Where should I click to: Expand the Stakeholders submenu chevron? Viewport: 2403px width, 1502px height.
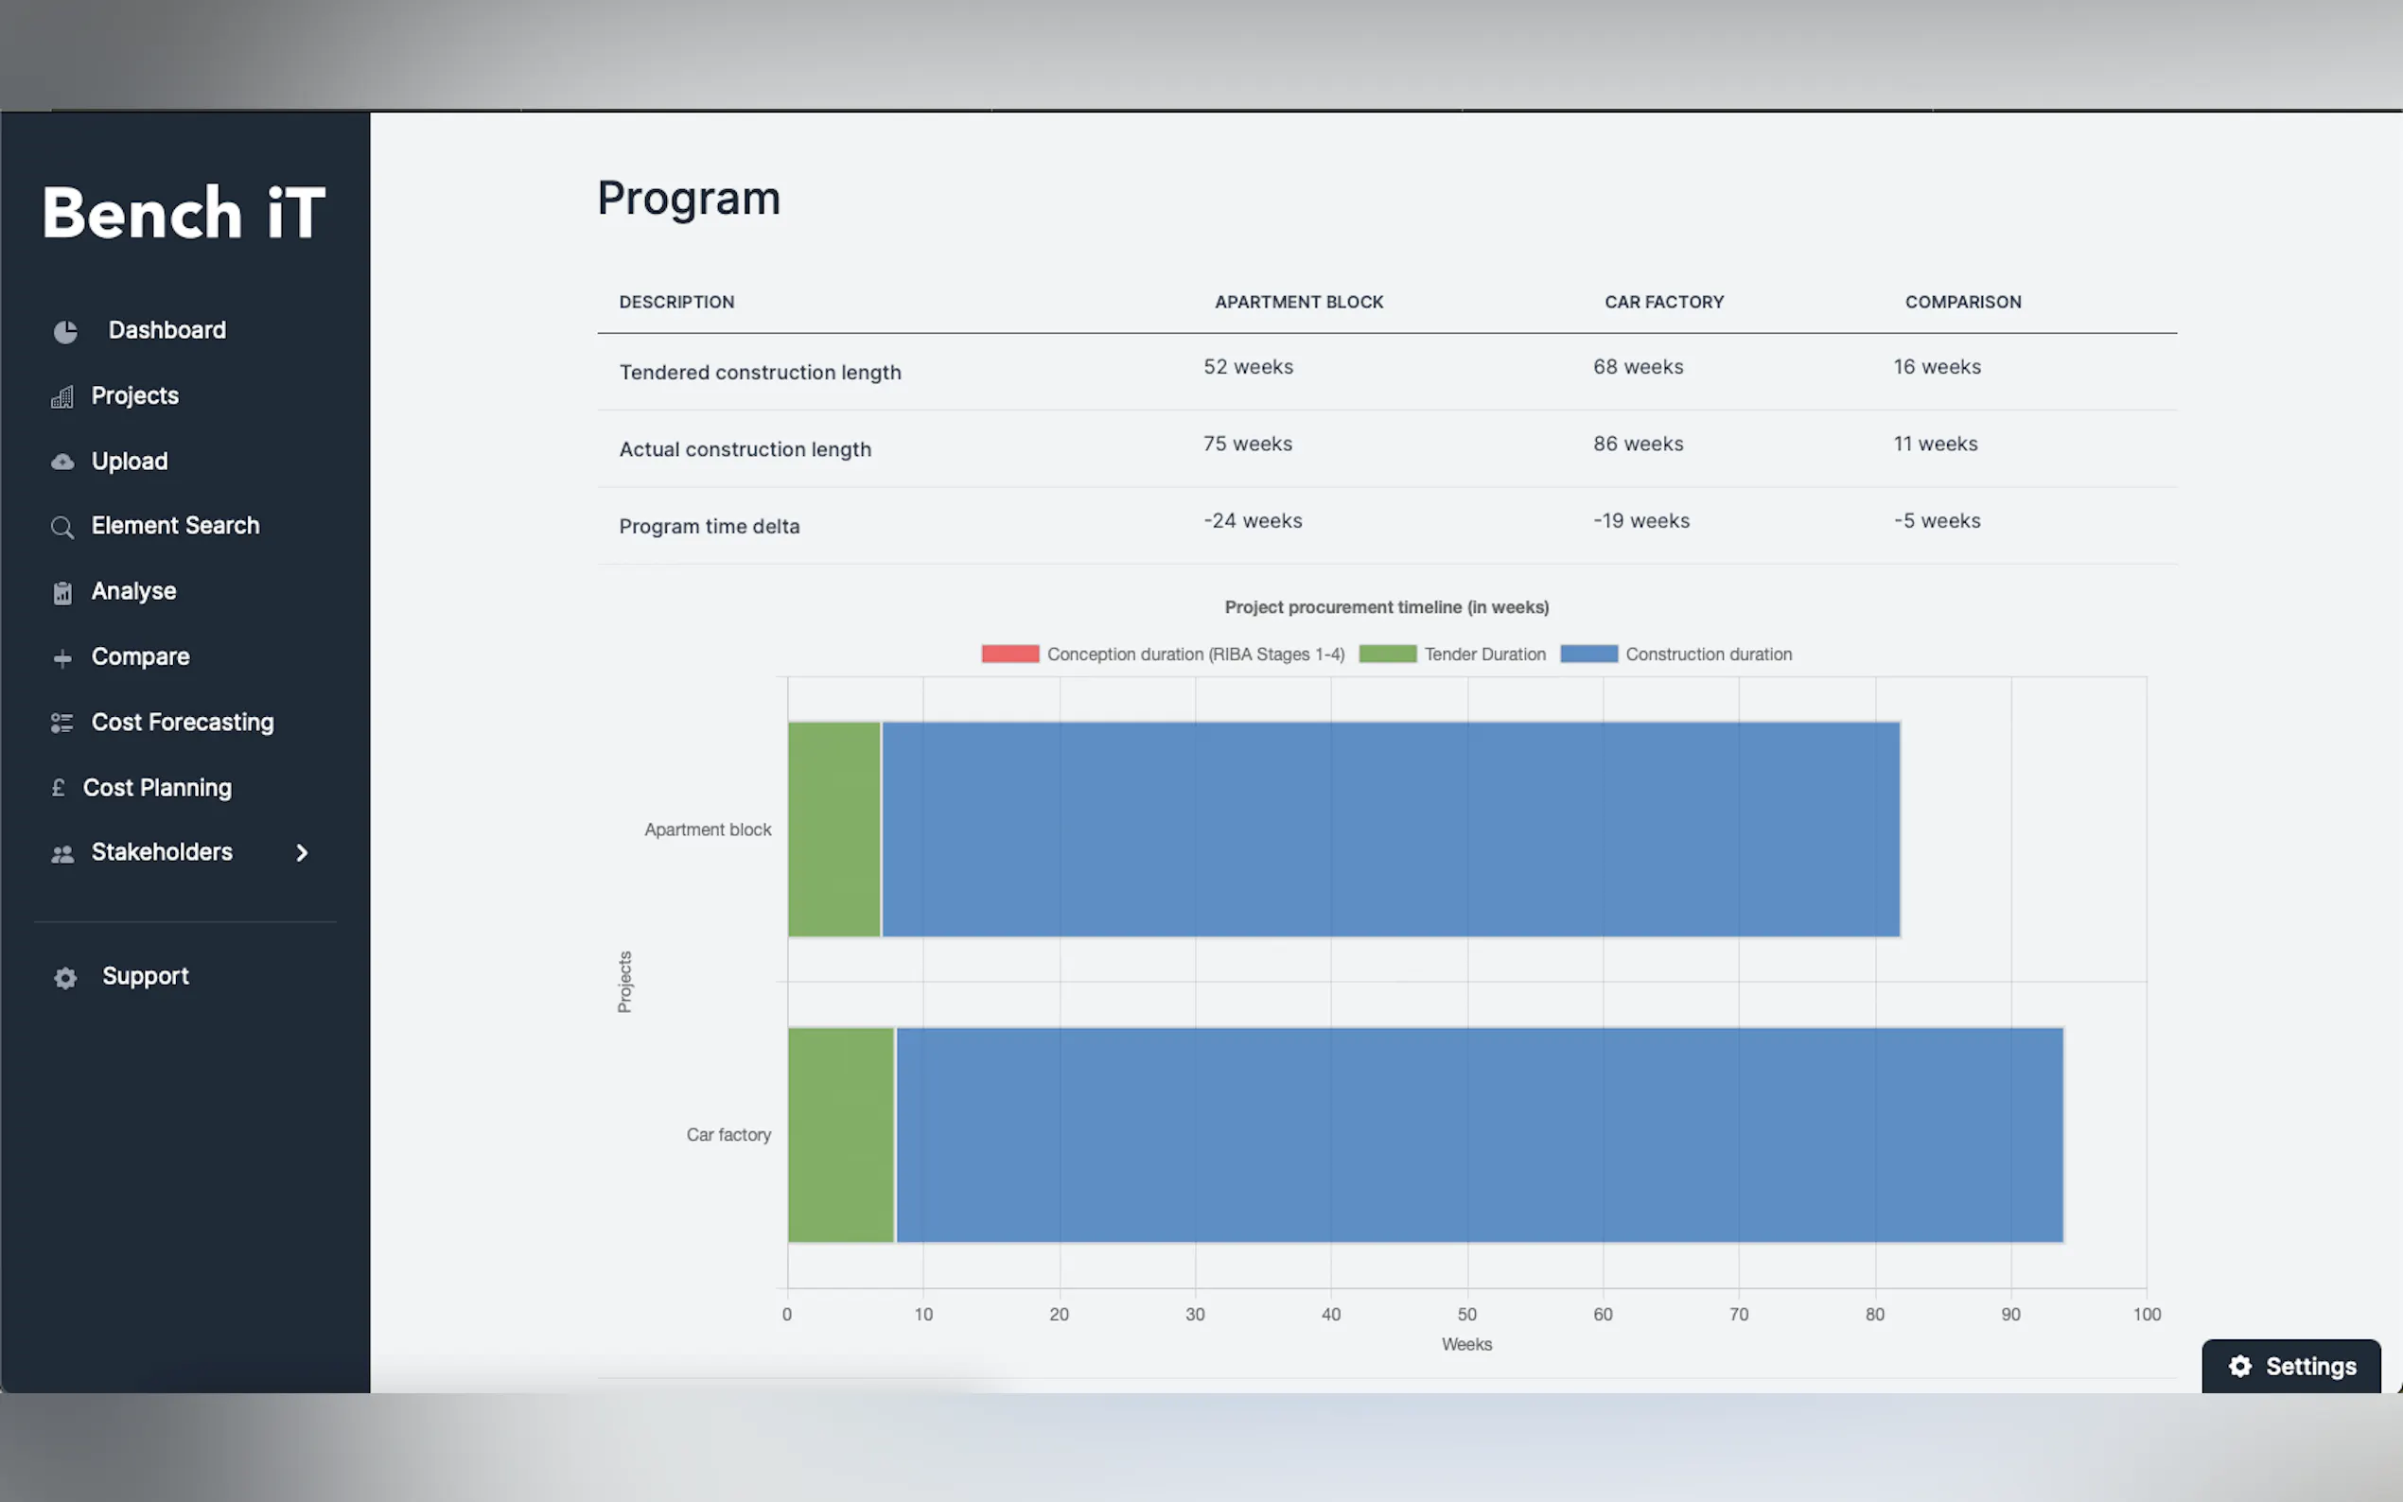click(302, 853)
